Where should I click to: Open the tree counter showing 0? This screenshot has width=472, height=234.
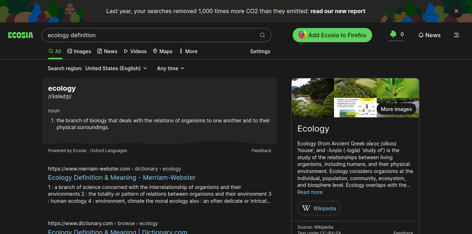pyautogui.click(x=397, y=35)
